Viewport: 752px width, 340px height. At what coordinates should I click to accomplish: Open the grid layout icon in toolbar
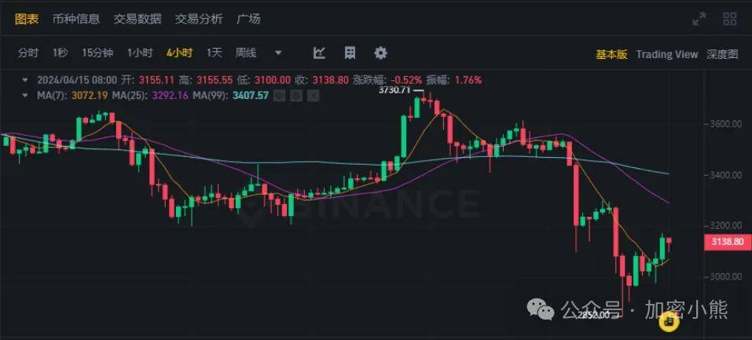pos(350,53)
